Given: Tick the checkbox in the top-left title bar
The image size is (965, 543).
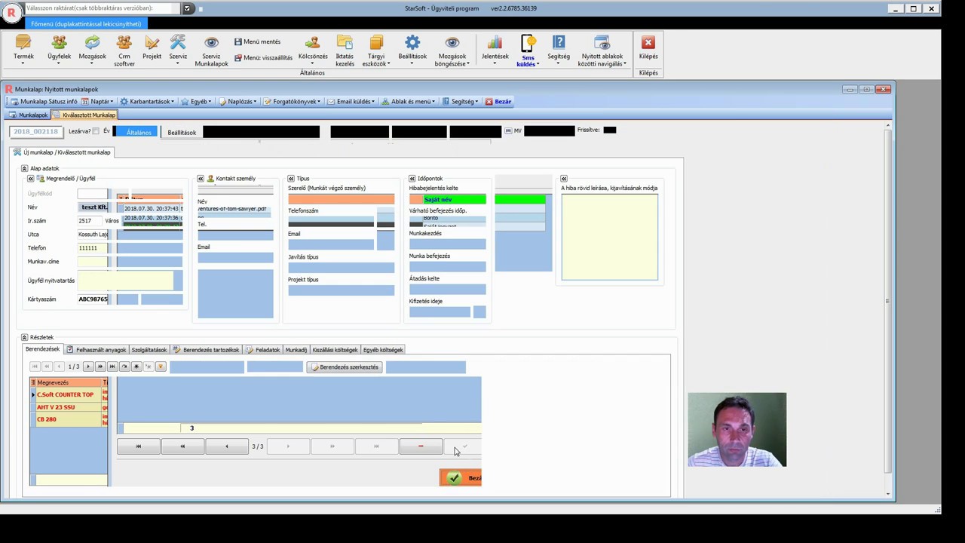Looking at the screenshot, I should 187,8.
